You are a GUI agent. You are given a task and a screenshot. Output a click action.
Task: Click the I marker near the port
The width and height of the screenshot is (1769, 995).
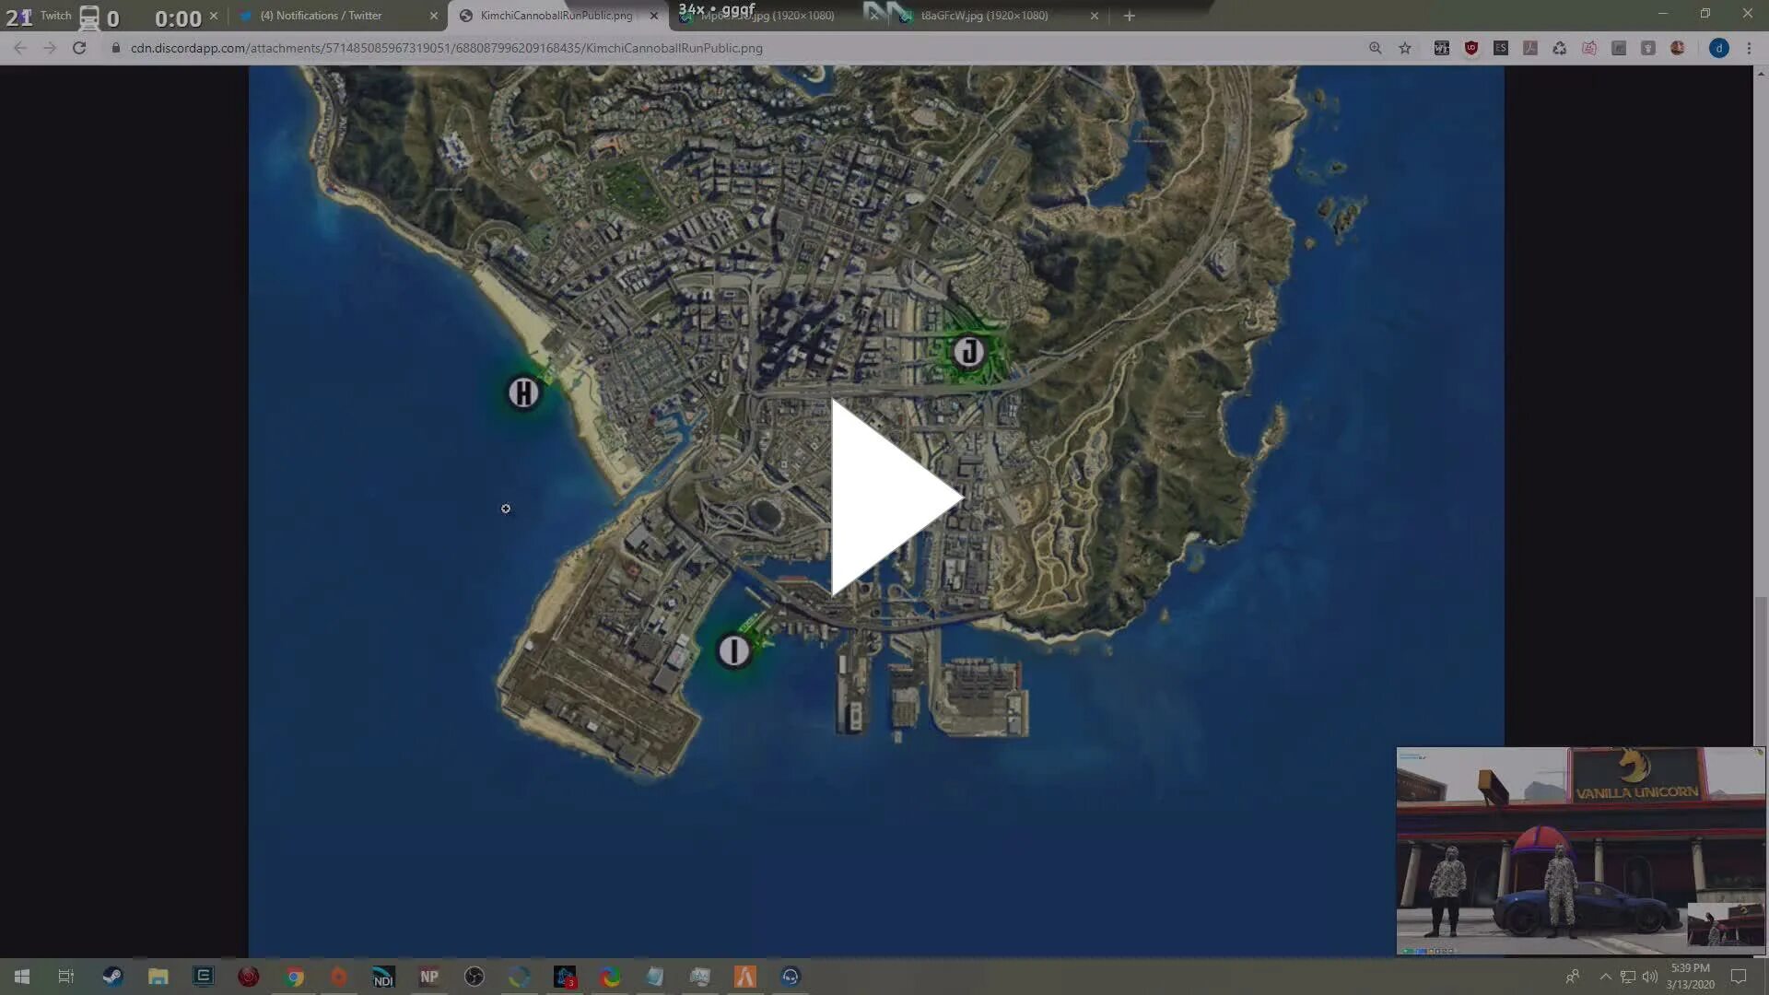pos(734,651)
